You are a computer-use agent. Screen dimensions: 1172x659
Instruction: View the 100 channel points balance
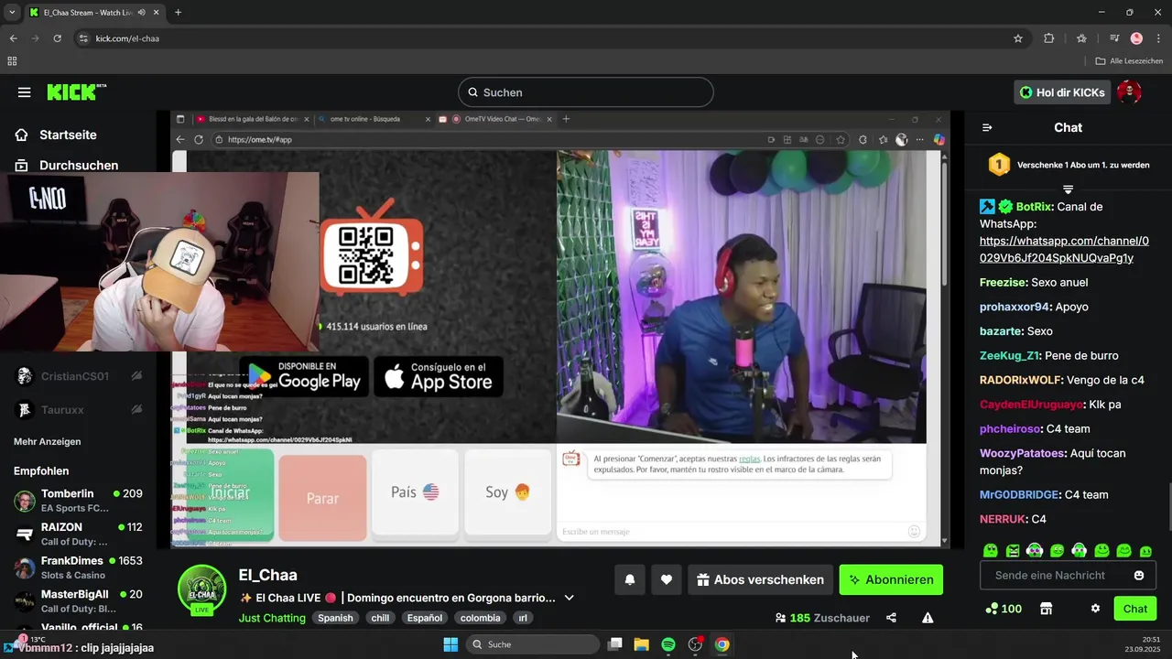(1004, 609)
